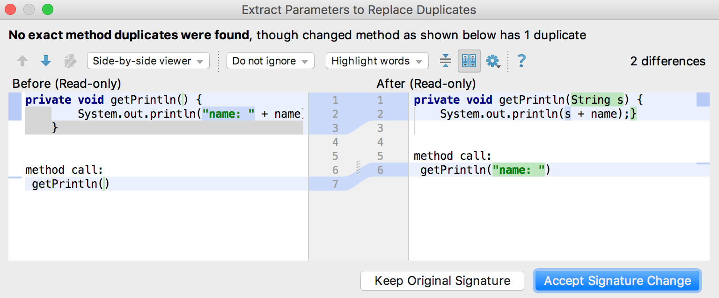The width and height of the screenshot is (719, 298).
Task: Open diff settings gear menu
Action: 493,61
